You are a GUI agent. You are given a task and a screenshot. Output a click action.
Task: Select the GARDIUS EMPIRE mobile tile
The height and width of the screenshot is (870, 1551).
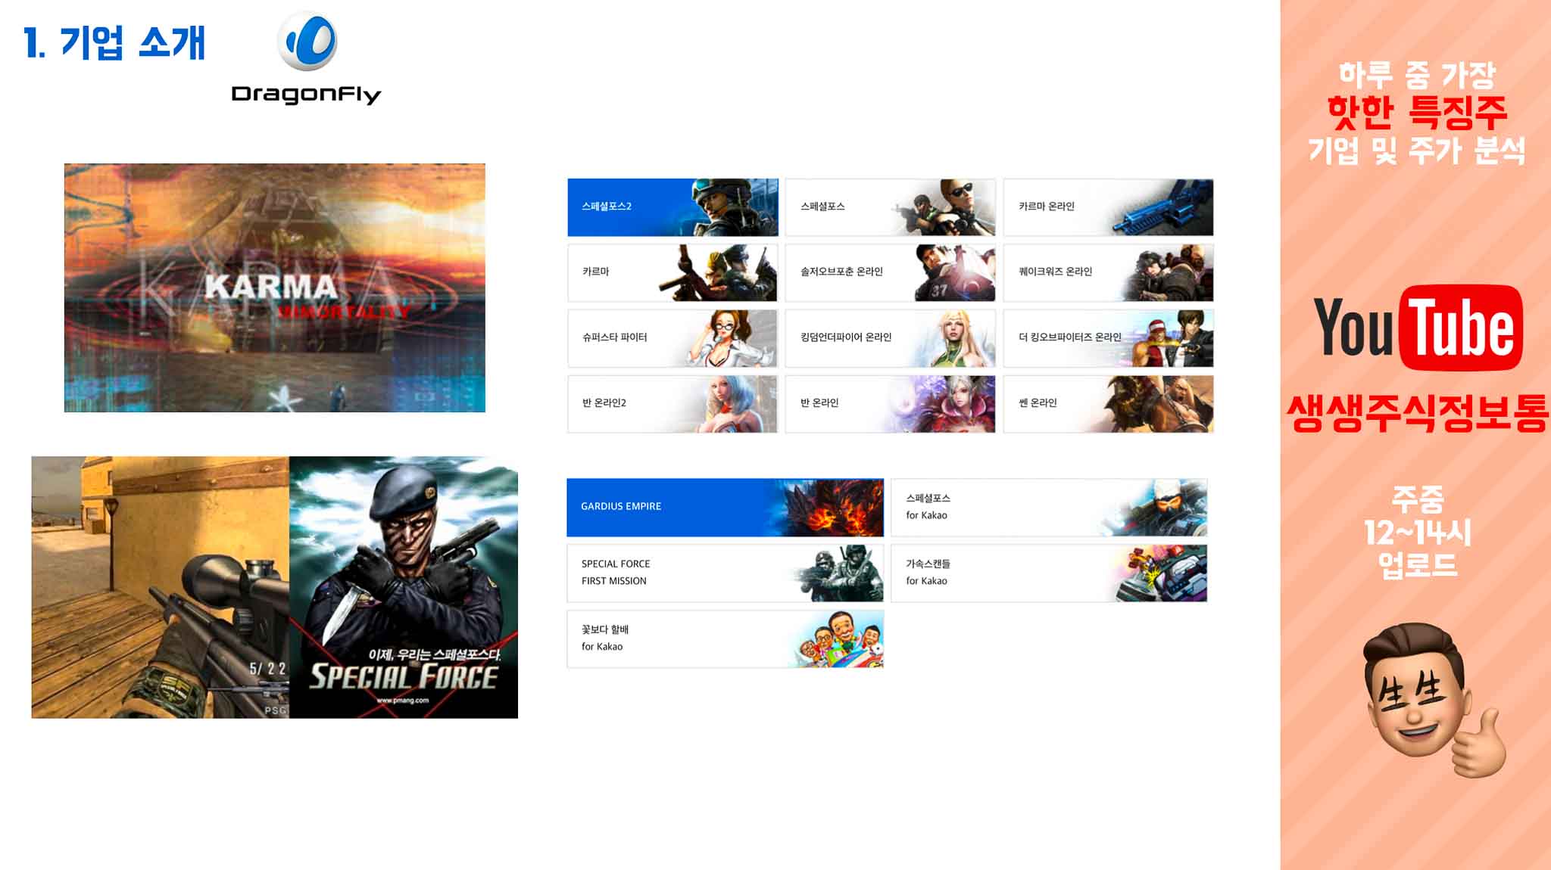(725, 507)
